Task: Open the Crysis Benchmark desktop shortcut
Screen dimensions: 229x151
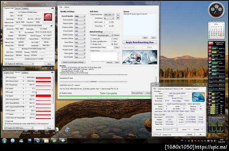Action: click(x=68, y=132)
